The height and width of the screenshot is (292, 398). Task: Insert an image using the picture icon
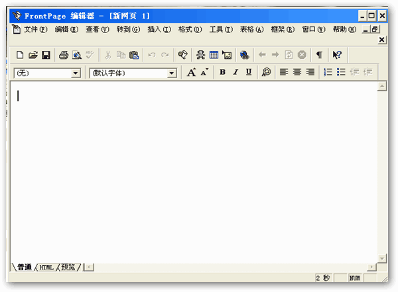pos(227,55)
